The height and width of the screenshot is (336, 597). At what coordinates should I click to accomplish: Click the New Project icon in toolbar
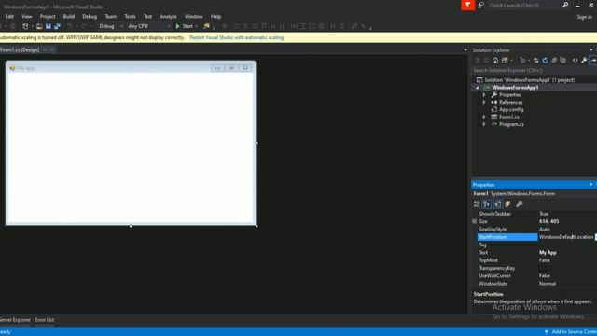click(x=25, y=26)
